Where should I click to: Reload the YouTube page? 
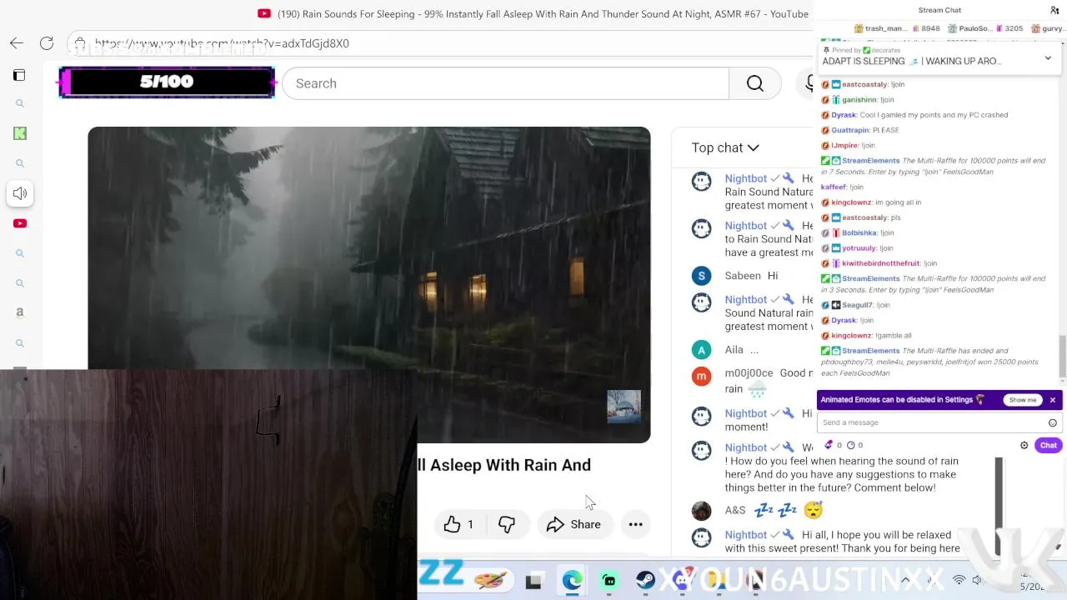tap(47, 42)
